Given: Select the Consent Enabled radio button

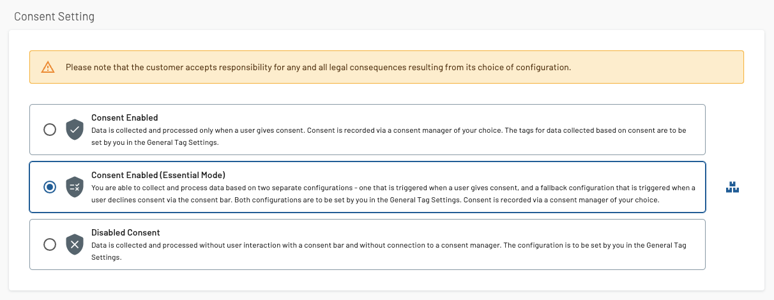Looking at the screenshot, I should coord(49,130).
